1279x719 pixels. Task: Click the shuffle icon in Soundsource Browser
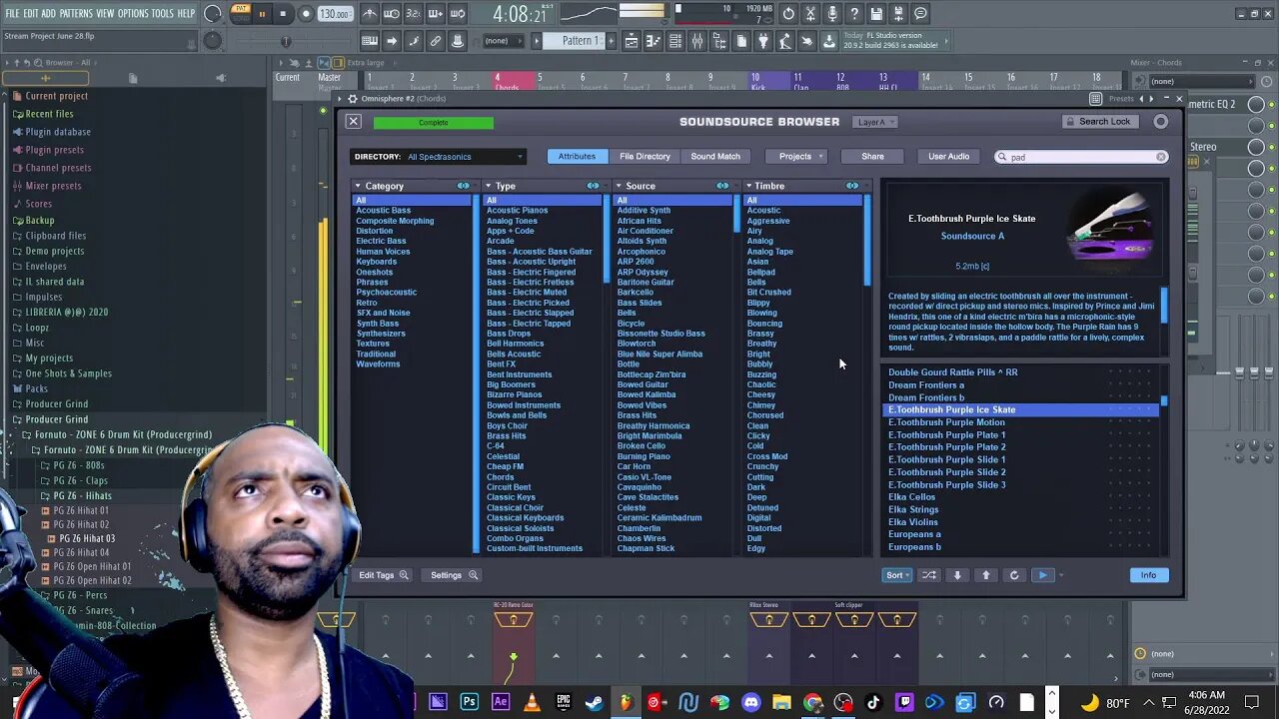929,575
